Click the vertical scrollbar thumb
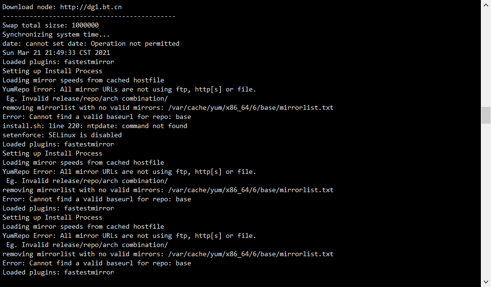The width and height of the screenshot is (491, 287). tap(486, 115)
